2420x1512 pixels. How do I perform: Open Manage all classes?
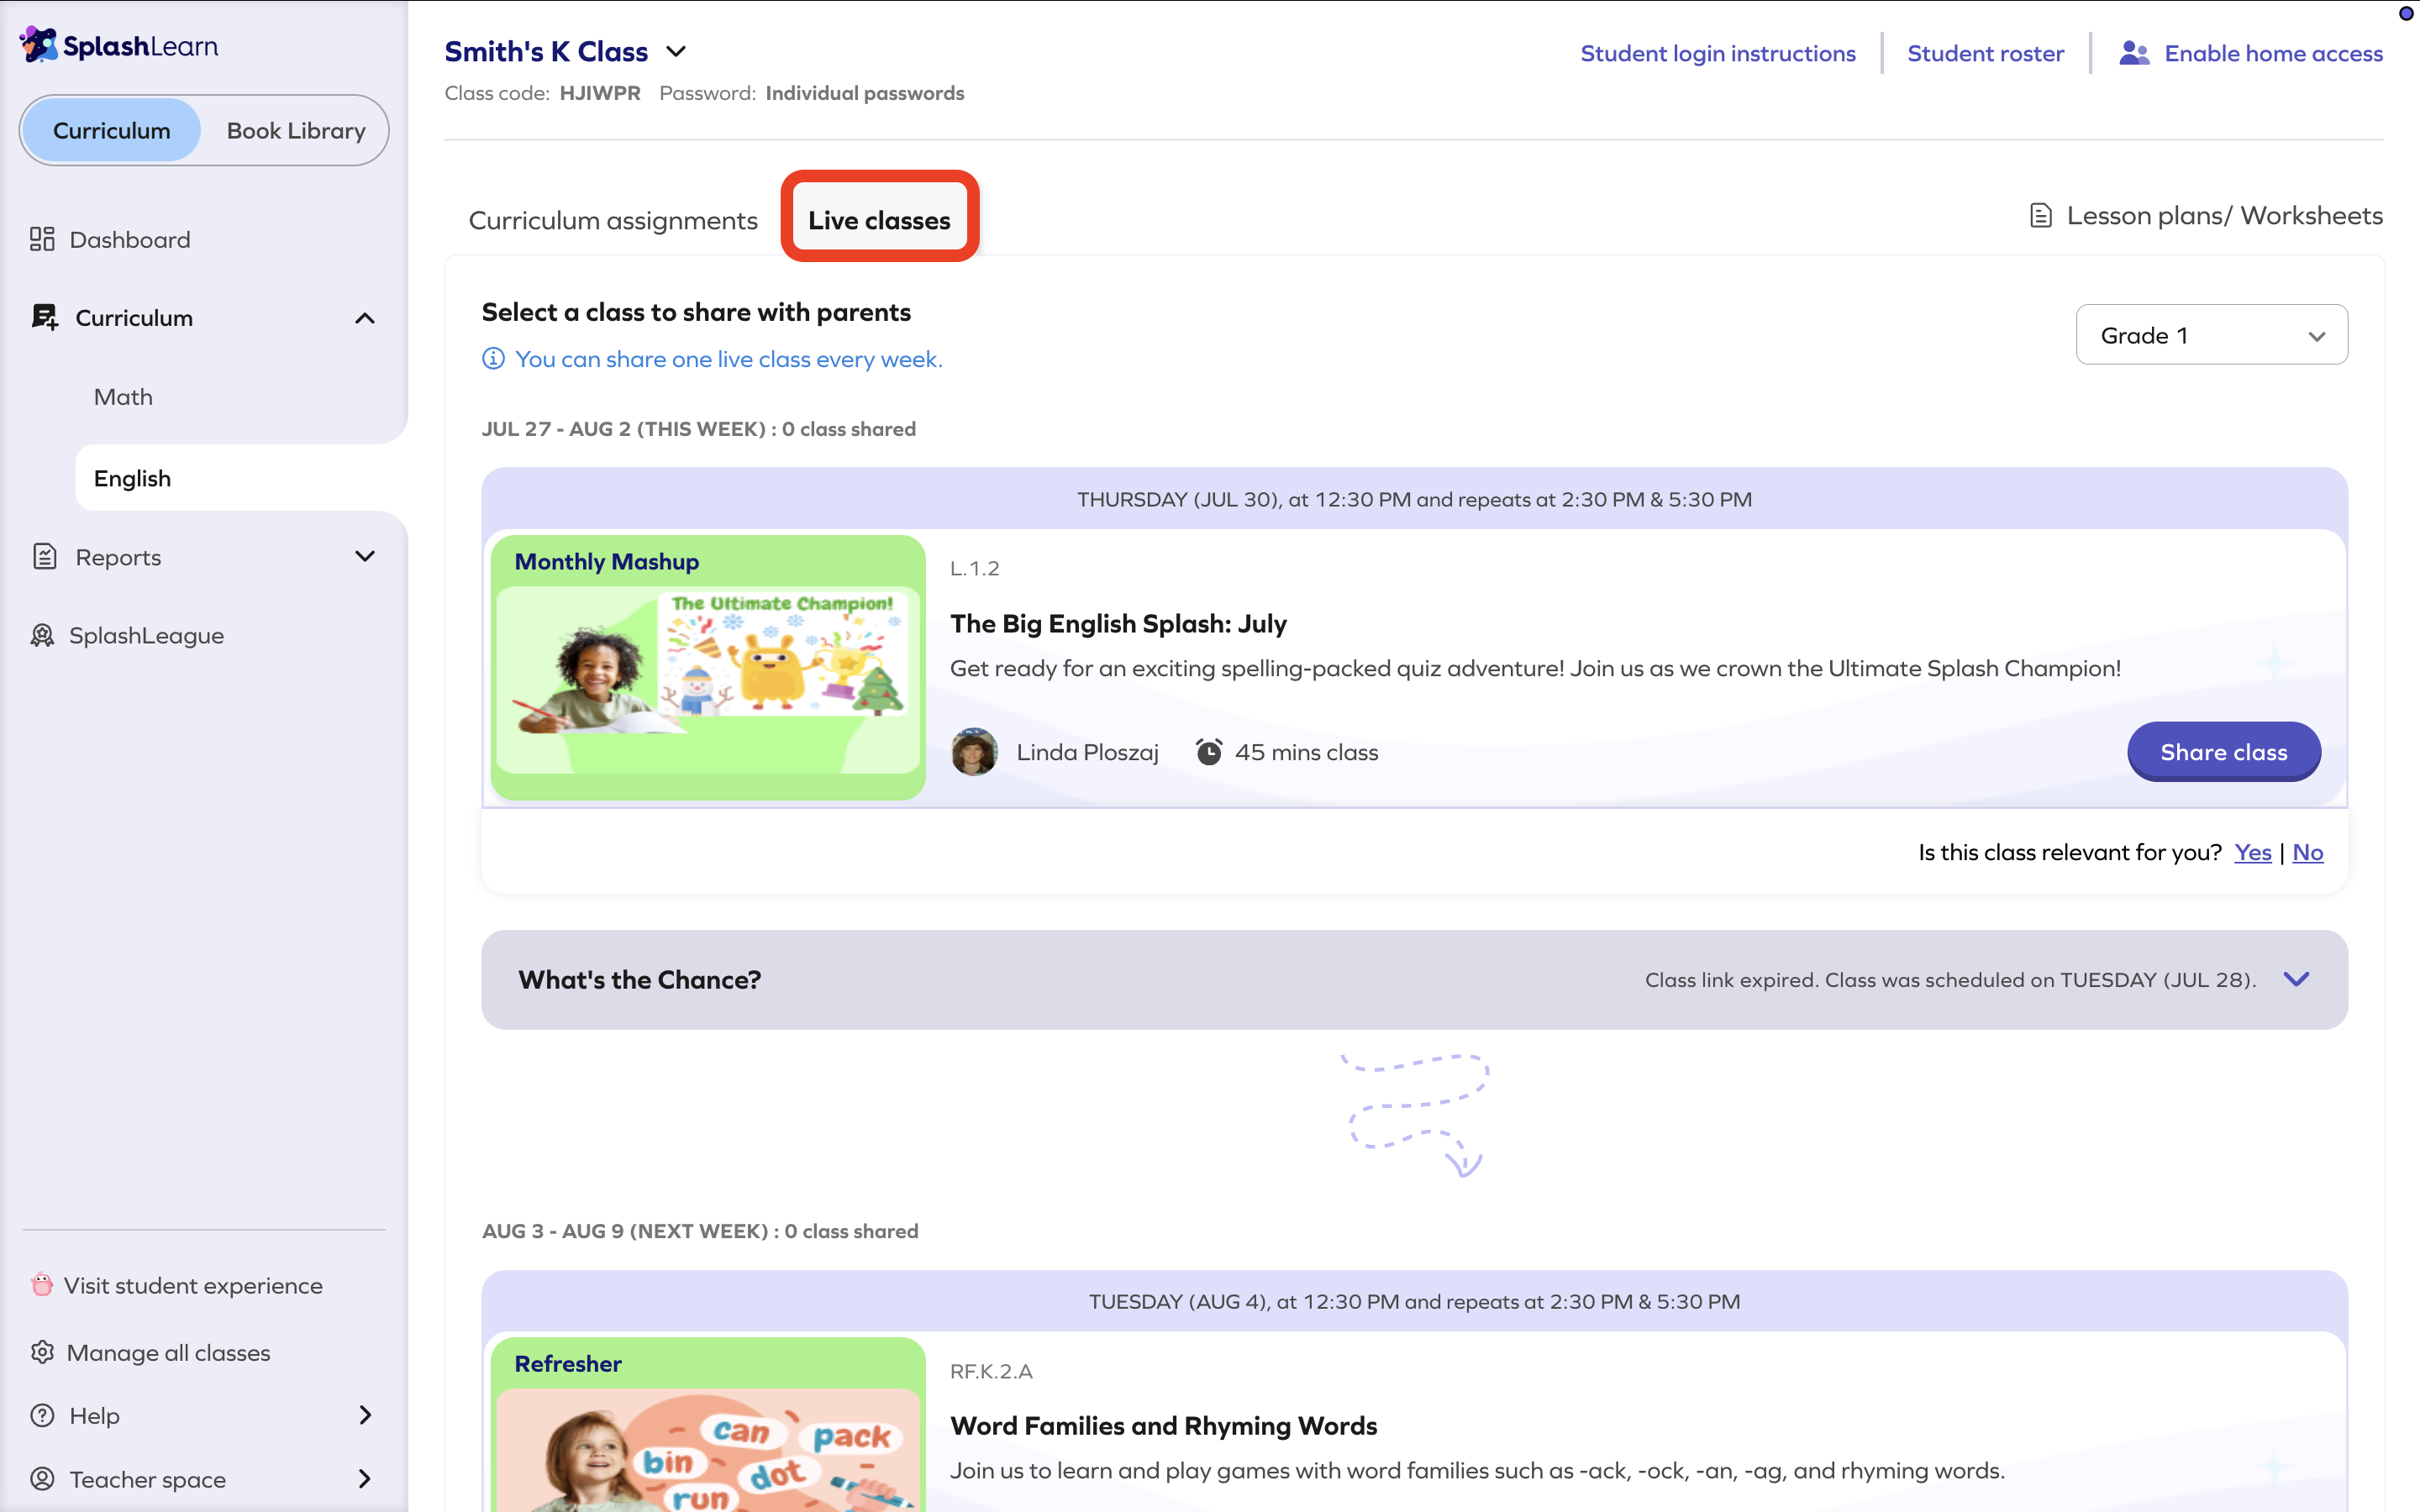pyautogui.click(x=168, y=1352)
